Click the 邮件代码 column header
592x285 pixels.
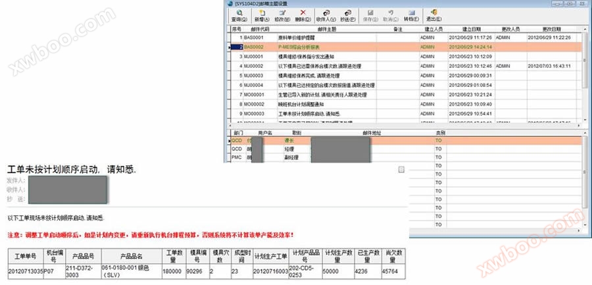pos(259,29)
